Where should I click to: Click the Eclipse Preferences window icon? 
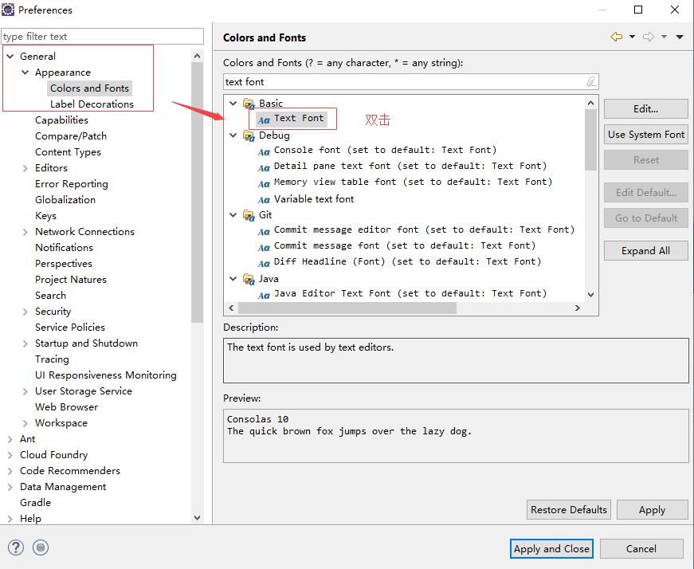click(x=8, y=10)
